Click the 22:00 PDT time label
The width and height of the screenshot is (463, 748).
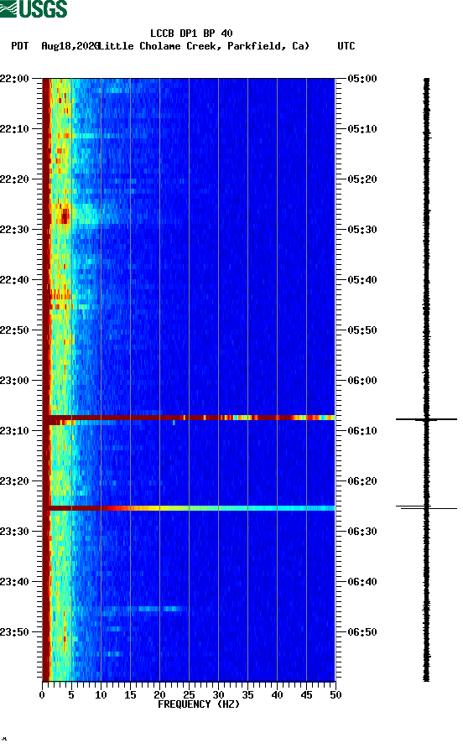(14, 79)
